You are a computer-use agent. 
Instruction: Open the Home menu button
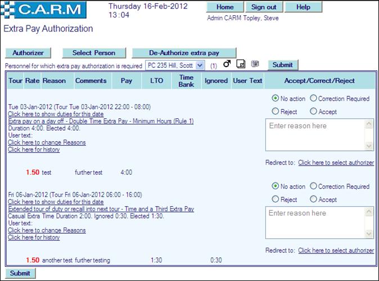tap(225, 7)
